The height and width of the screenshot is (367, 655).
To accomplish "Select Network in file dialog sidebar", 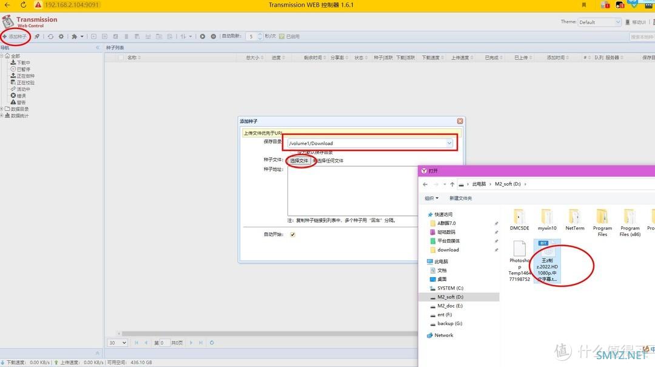I will click(x=443, y=335).
